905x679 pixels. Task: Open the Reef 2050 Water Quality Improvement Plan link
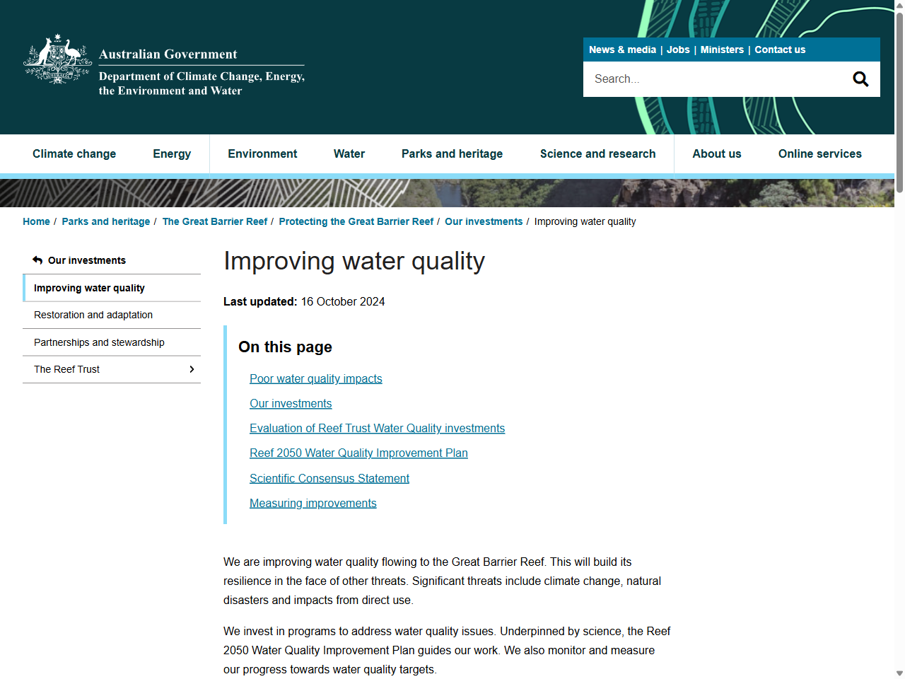coord(358,453)
